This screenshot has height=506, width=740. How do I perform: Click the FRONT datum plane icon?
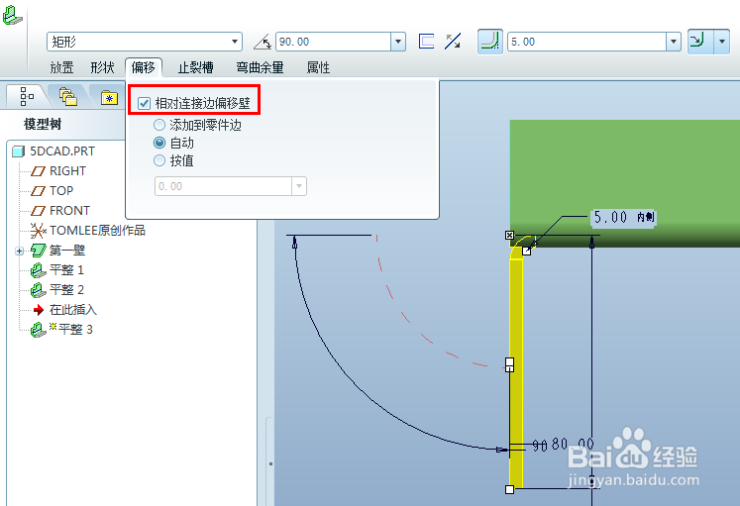[x=38, y=211]
